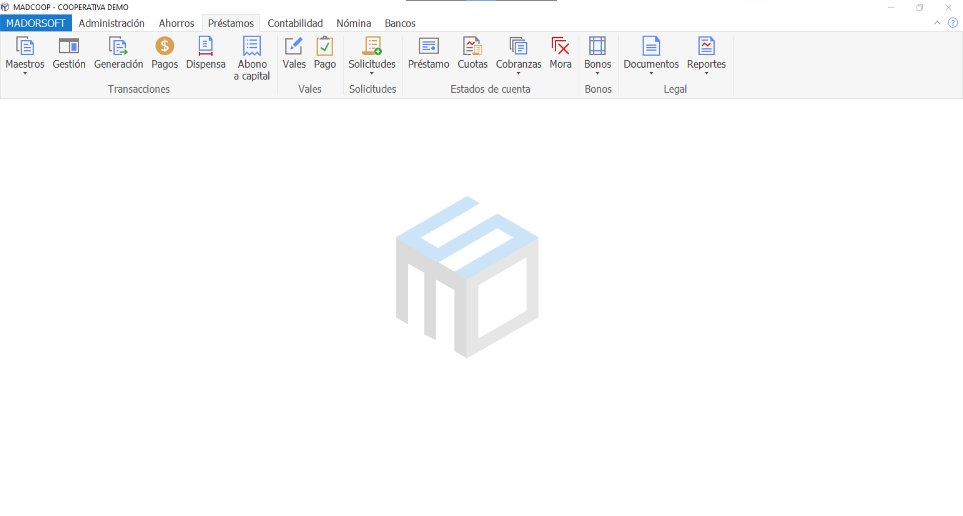
Task: Open the Vales icon
Action: pyautogui.click(x=294, y=53)
